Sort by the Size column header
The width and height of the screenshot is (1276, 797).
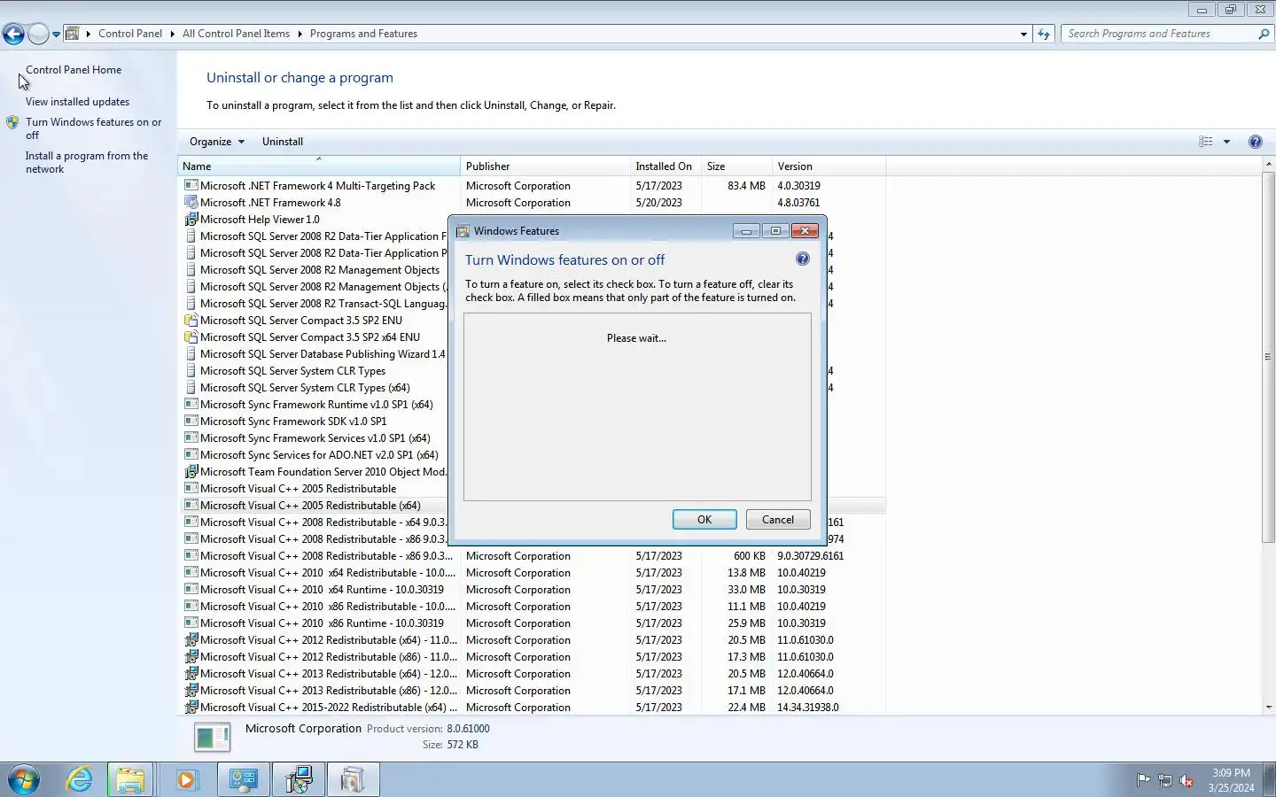[x=736, y=166]
